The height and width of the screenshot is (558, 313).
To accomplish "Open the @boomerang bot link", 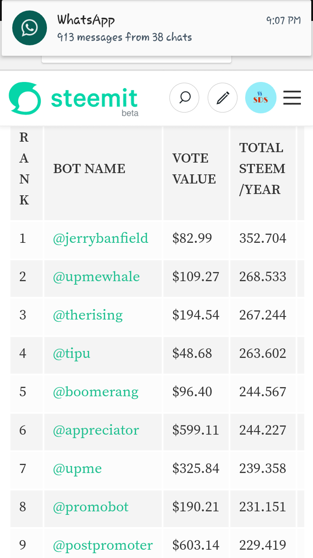I will (96, 392).
